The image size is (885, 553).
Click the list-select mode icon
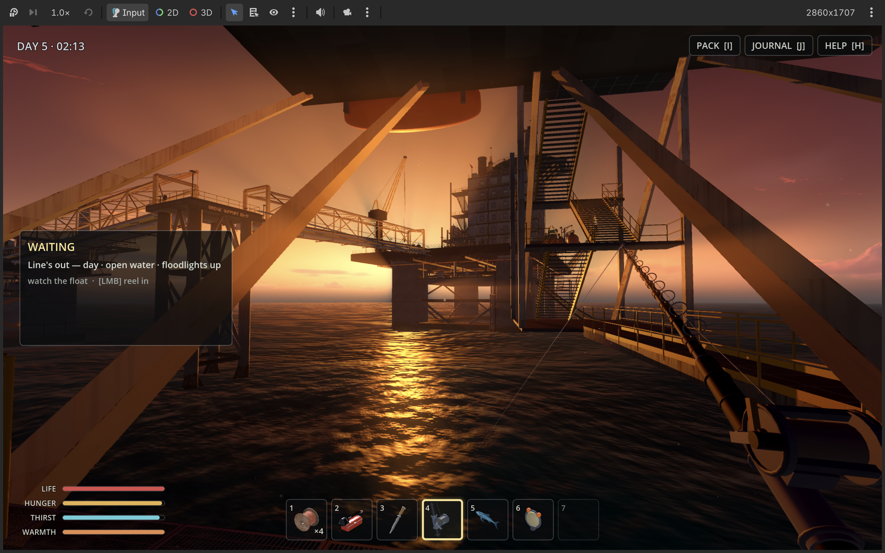(254, 12)
